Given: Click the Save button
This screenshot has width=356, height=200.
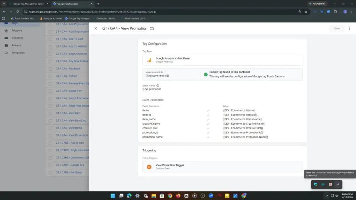Looking at the screenshot, I should pyautogui.click(x=337, y=28).
